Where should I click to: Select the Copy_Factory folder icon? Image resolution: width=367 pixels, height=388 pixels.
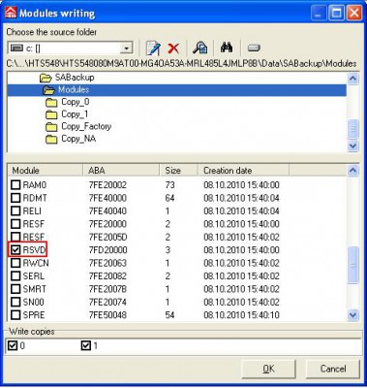pyautogui.click(x=51, y=127)
